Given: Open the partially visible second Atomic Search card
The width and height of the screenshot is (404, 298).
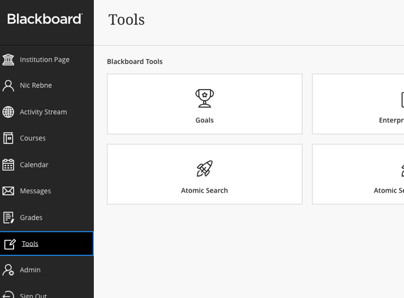Looking at the screenshot, I should (x=358, y=174).
